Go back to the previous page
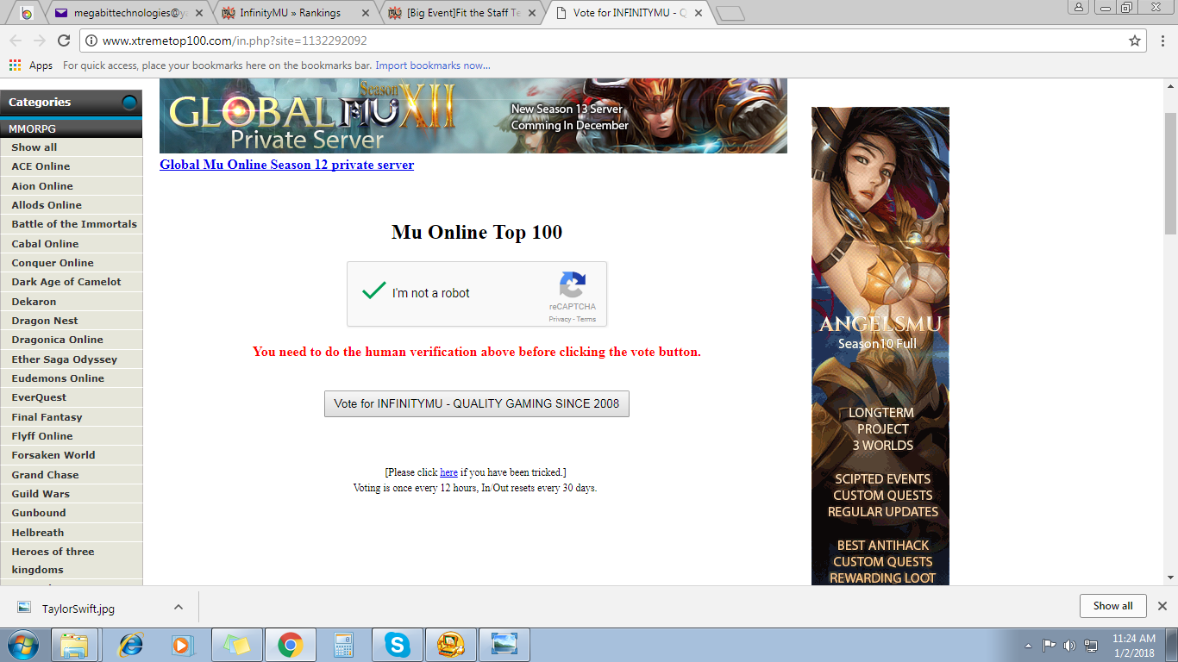Viewport: 1178px width, 662px height. click(16, 41)
